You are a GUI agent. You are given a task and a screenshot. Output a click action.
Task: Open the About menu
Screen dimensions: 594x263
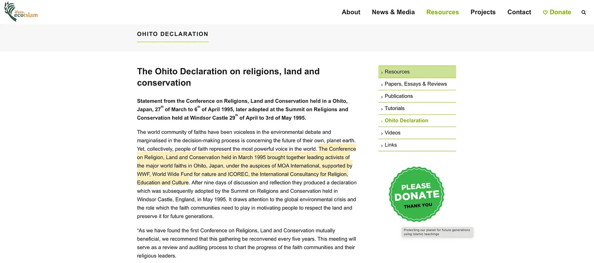tap(351, 12)
